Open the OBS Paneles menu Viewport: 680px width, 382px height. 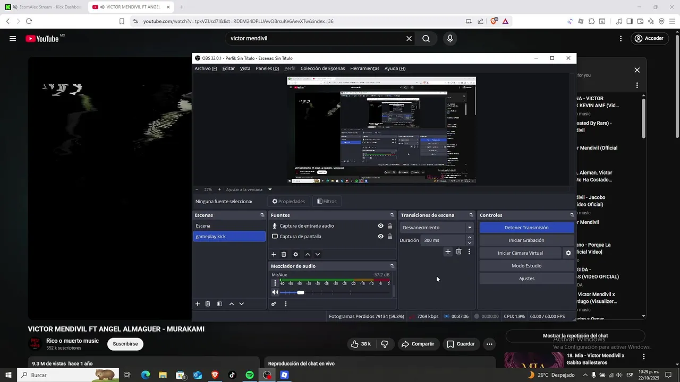point(267,68)
